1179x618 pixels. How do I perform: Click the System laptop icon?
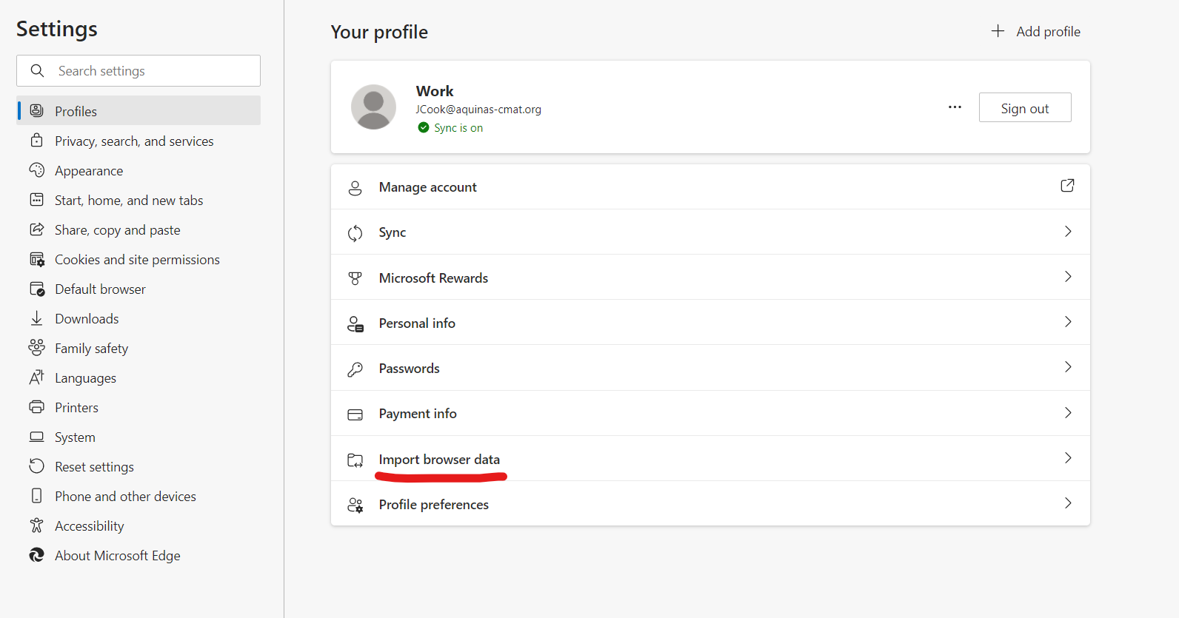[x=36, y=437]
